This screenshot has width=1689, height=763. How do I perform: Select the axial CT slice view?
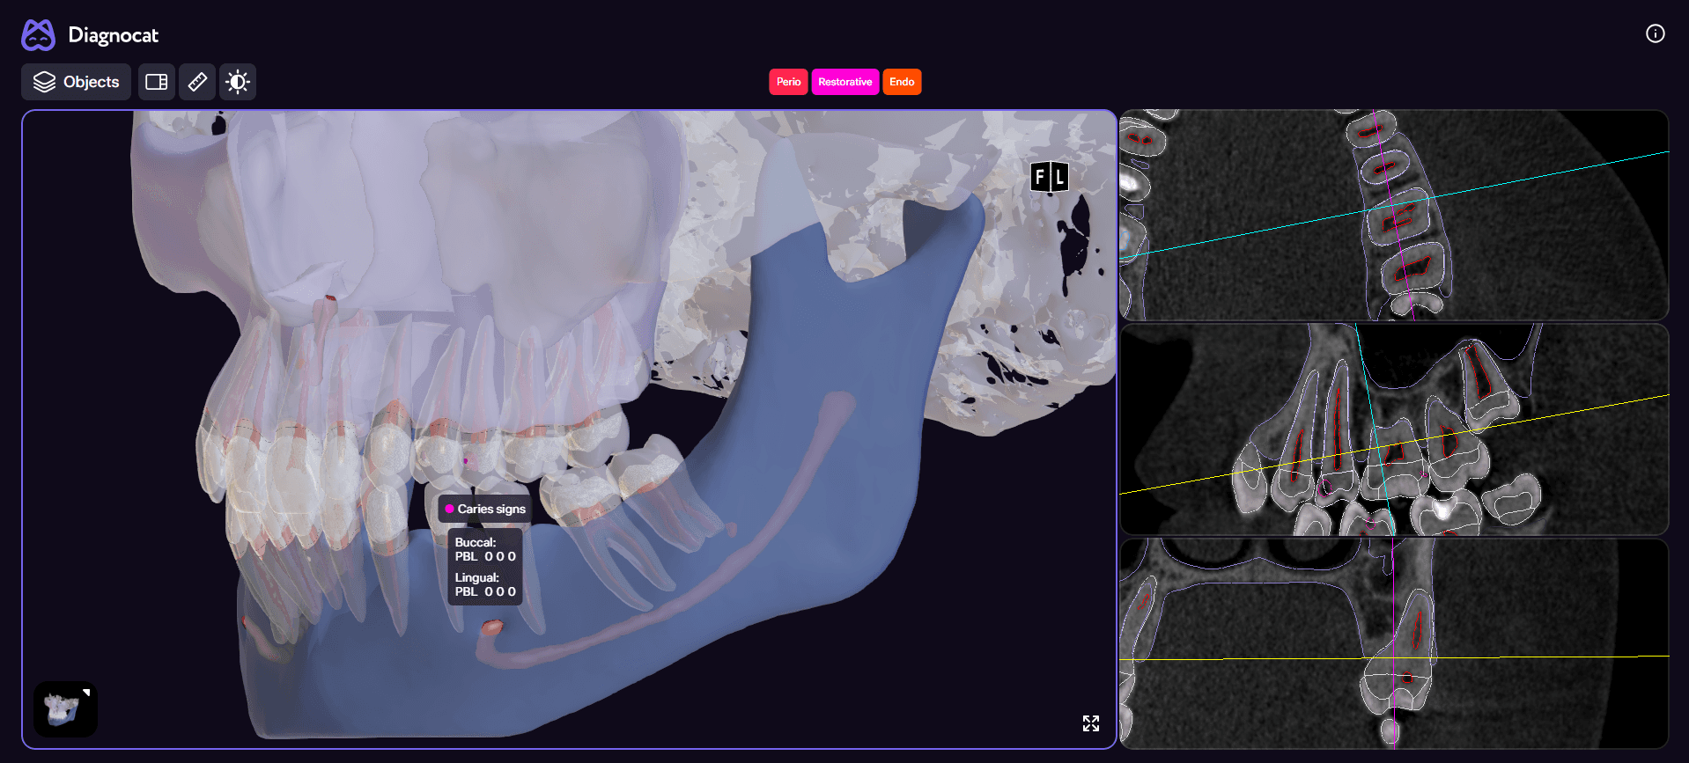[x=1393, y=215]
